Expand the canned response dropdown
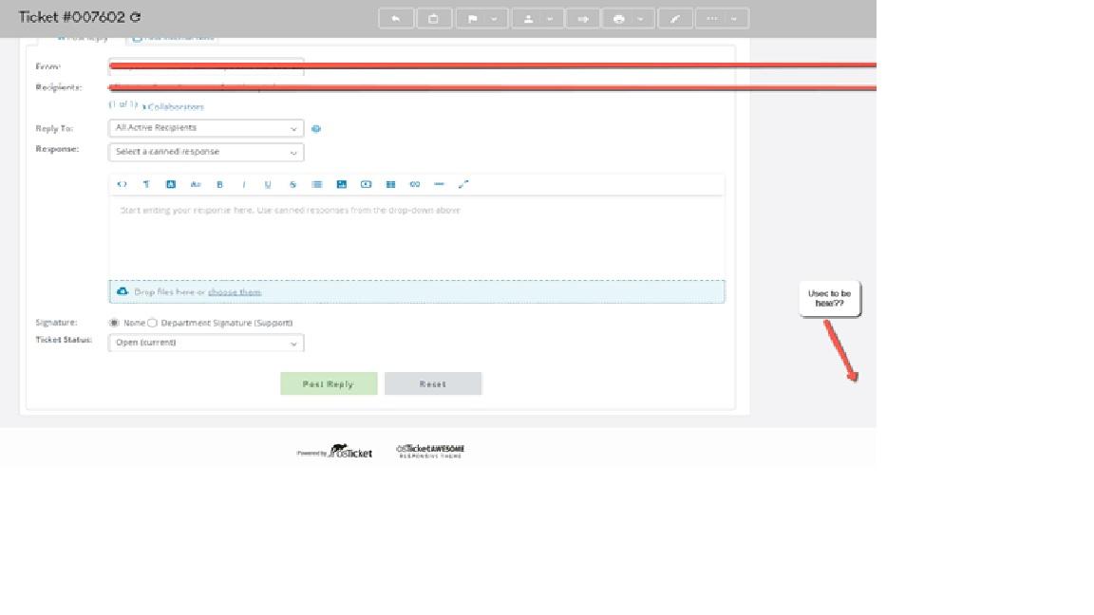Image resolution: width=1094 pixels, height=615 pixels. (206, 152)
